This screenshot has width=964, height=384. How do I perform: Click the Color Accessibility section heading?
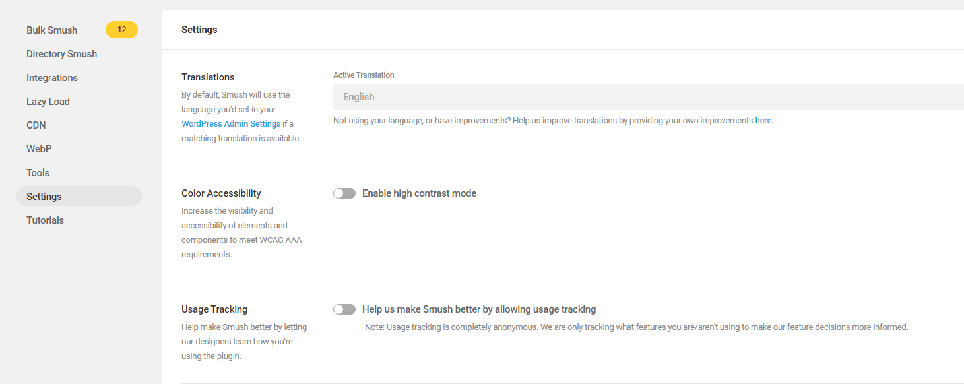click(221, 193)
